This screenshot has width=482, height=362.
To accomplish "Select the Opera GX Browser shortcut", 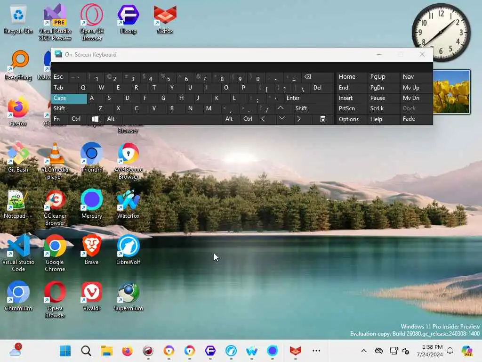I will [x=92, y=23].
